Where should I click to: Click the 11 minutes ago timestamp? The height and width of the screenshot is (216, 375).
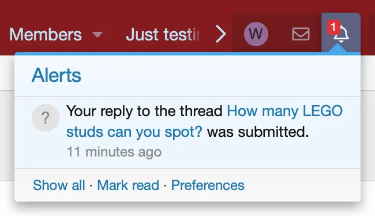[114, 152]
